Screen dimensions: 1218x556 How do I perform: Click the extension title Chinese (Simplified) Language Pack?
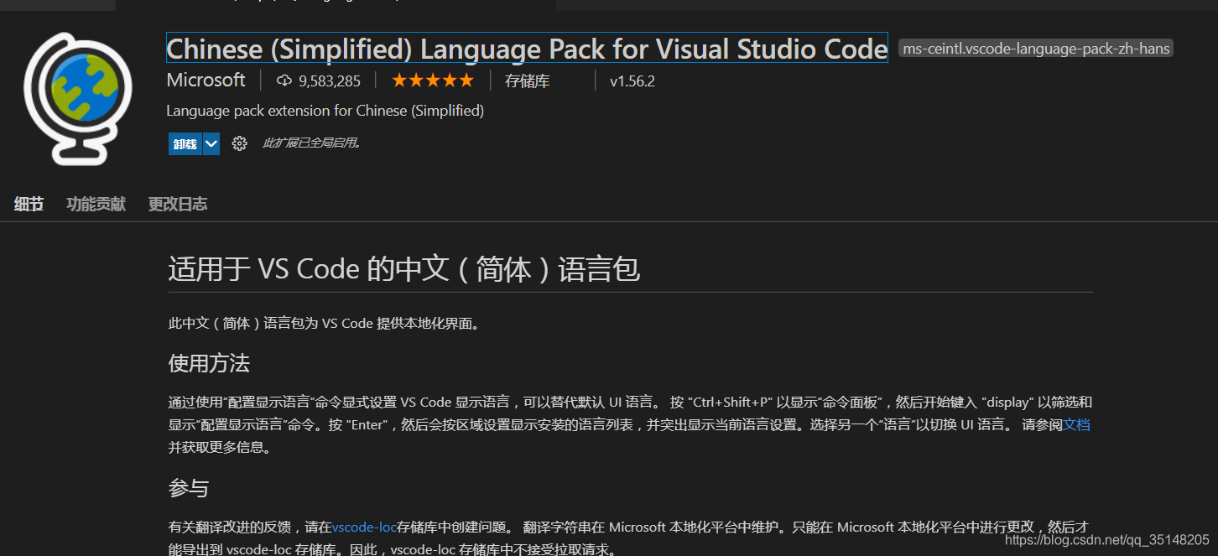[527, 49]
